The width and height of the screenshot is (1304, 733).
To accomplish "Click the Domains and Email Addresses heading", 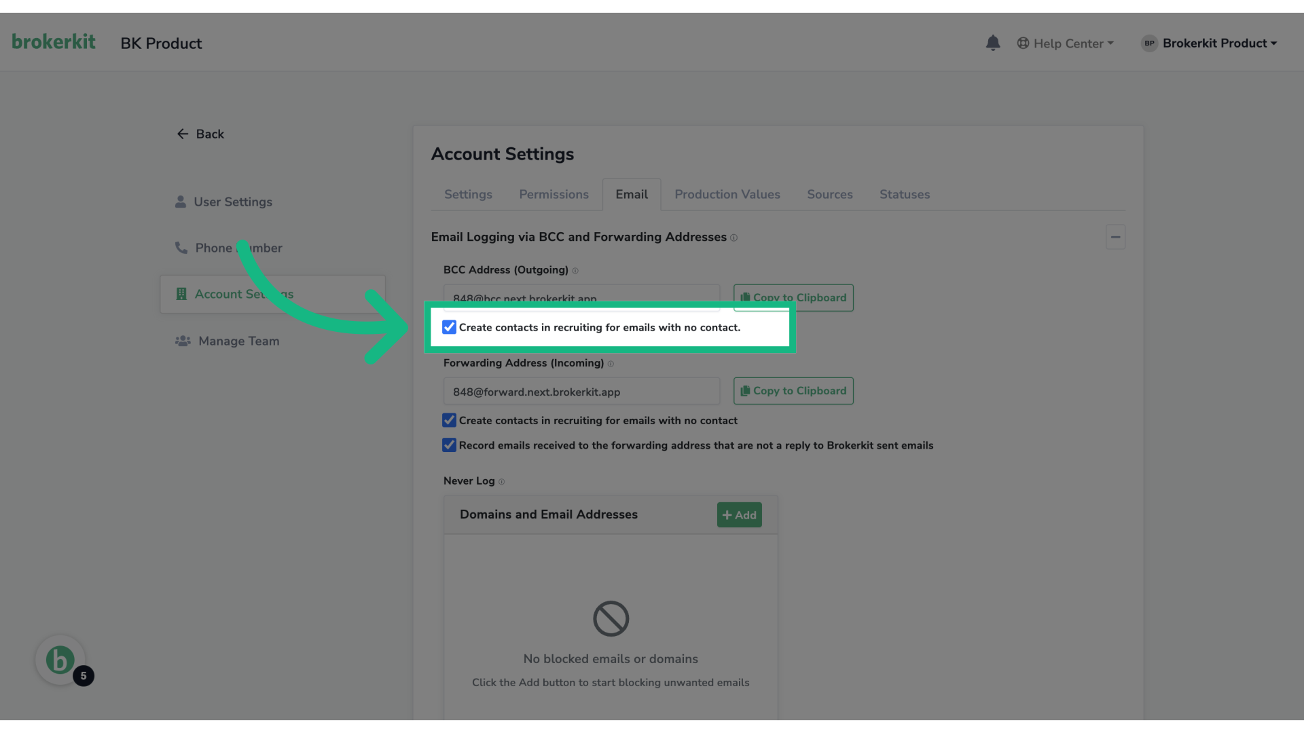I will pos(549,514).
